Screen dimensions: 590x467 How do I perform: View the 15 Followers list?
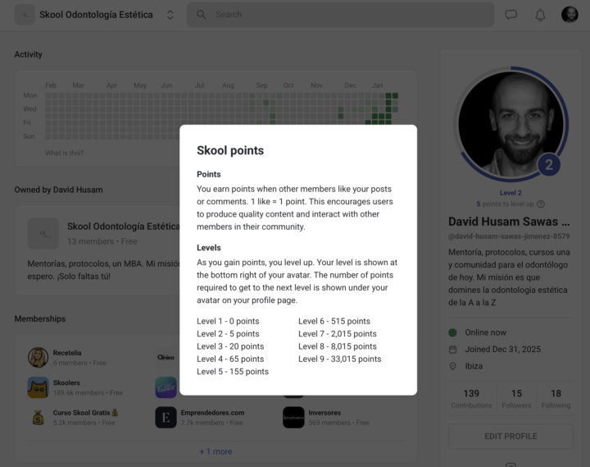[x=516, y=399]
